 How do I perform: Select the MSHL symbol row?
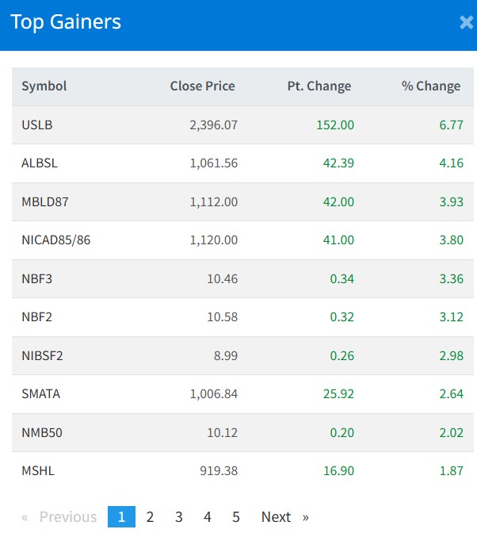point(38,471)
